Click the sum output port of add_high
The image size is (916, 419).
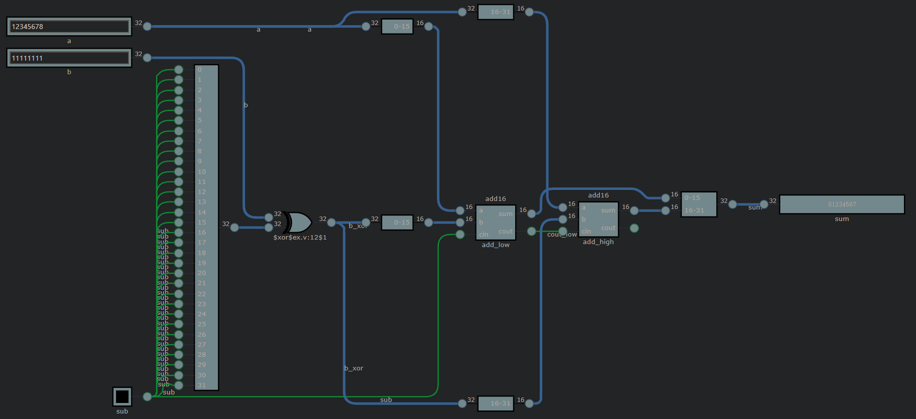click(x=634, y=211)
